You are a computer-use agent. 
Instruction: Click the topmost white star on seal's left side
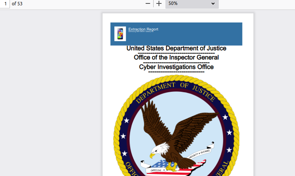coord(126,120)
